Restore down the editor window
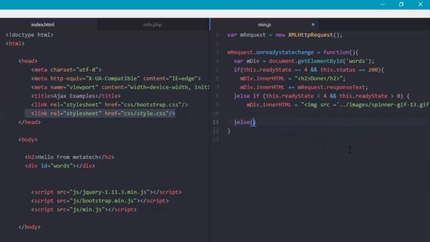 (401, 5)
